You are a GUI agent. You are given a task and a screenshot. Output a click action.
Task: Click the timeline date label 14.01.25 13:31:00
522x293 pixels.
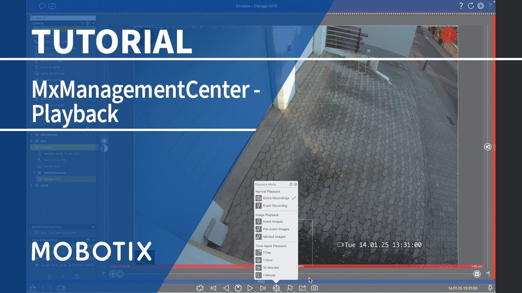tap(462, 288)
